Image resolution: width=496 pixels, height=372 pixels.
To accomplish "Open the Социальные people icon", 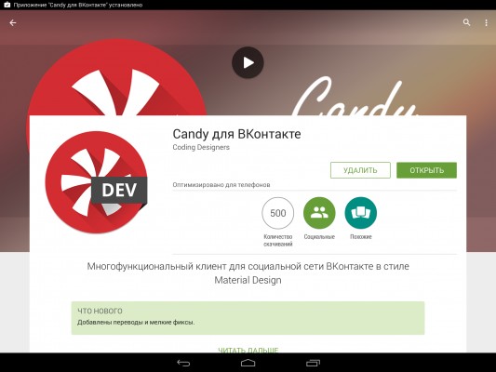I will [319, 213].
